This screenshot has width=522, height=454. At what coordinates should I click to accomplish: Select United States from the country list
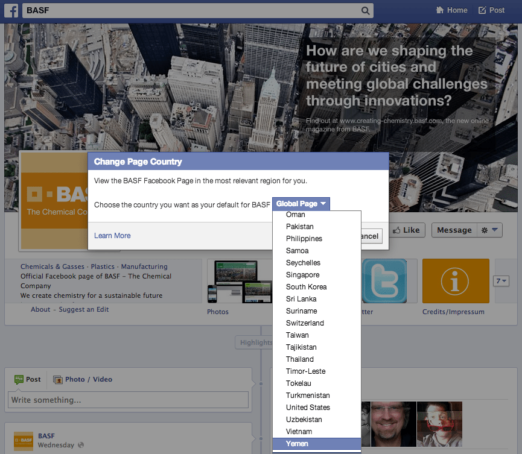point(317,408)
